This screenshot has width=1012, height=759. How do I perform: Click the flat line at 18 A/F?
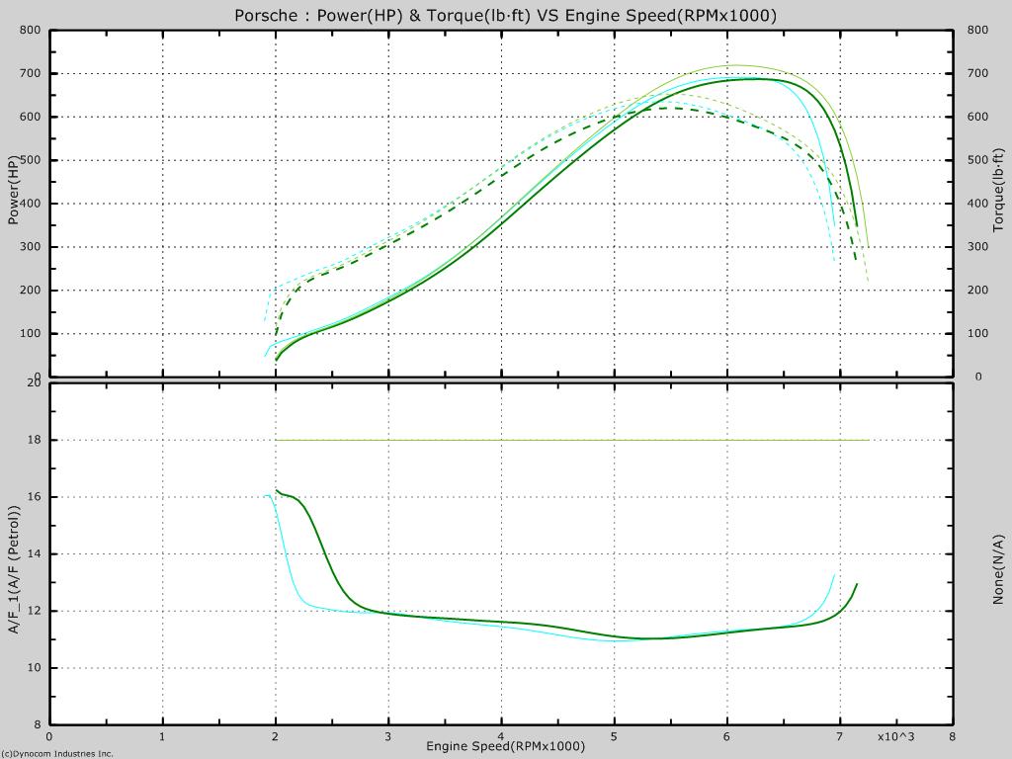pyautogui.click(x=572, y=440)
